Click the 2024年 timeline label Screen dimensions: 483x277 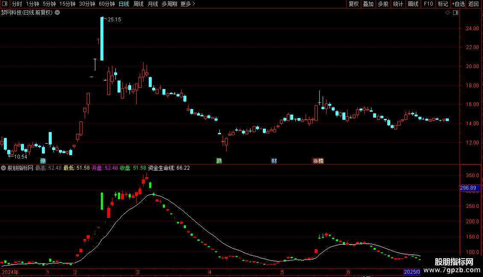pyautogui.click(x=10, y=272)
